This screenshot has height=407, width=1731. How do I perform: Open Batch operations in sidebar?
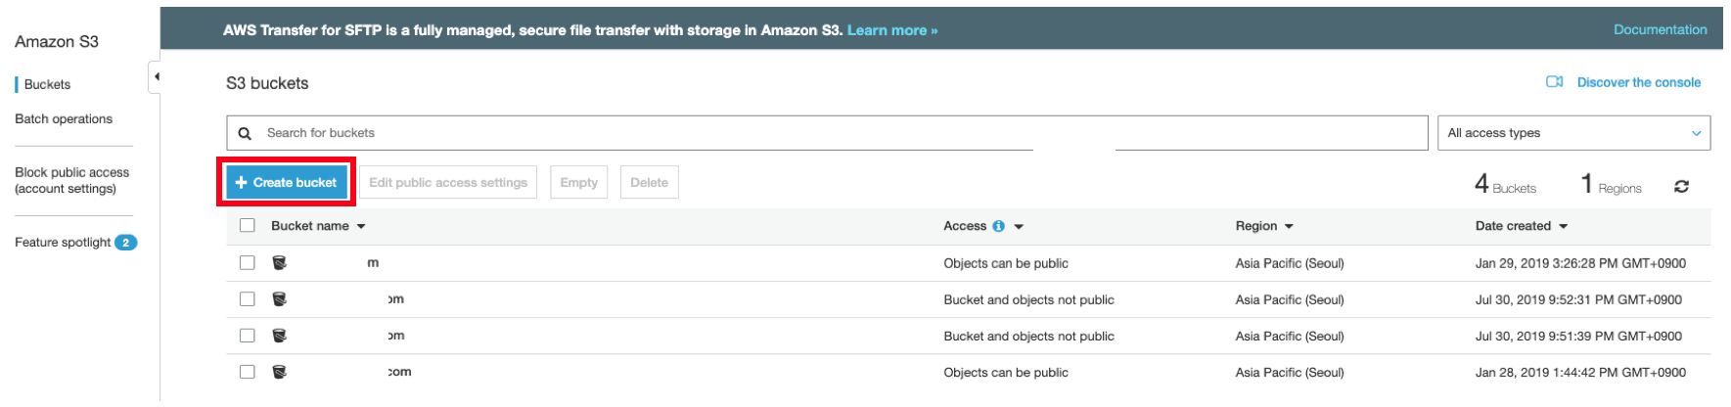64,118
